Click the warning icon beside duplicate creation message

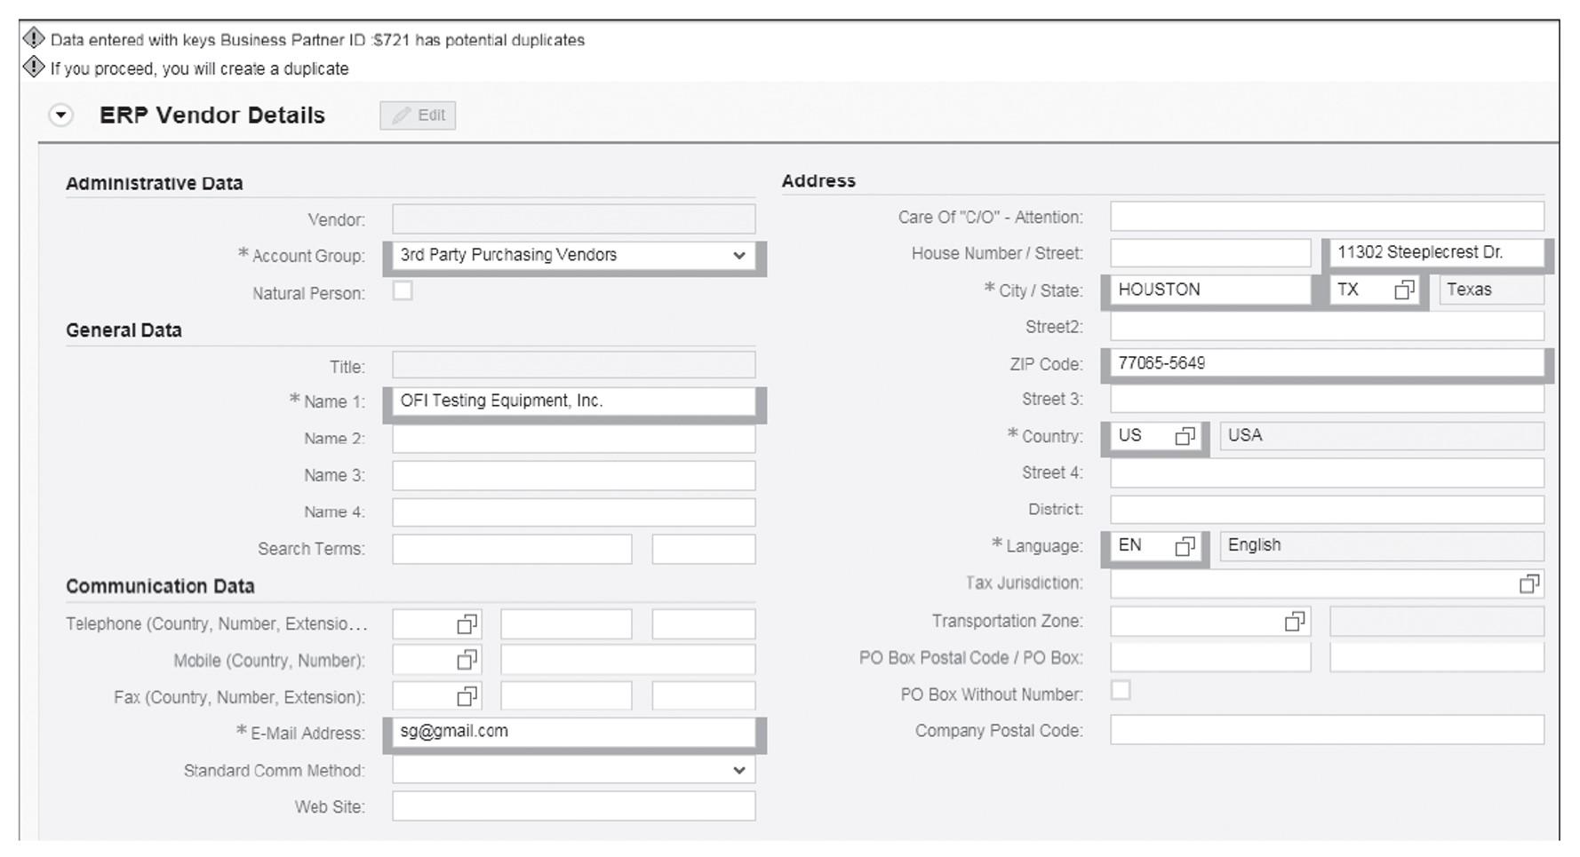(x=32, y=67)
